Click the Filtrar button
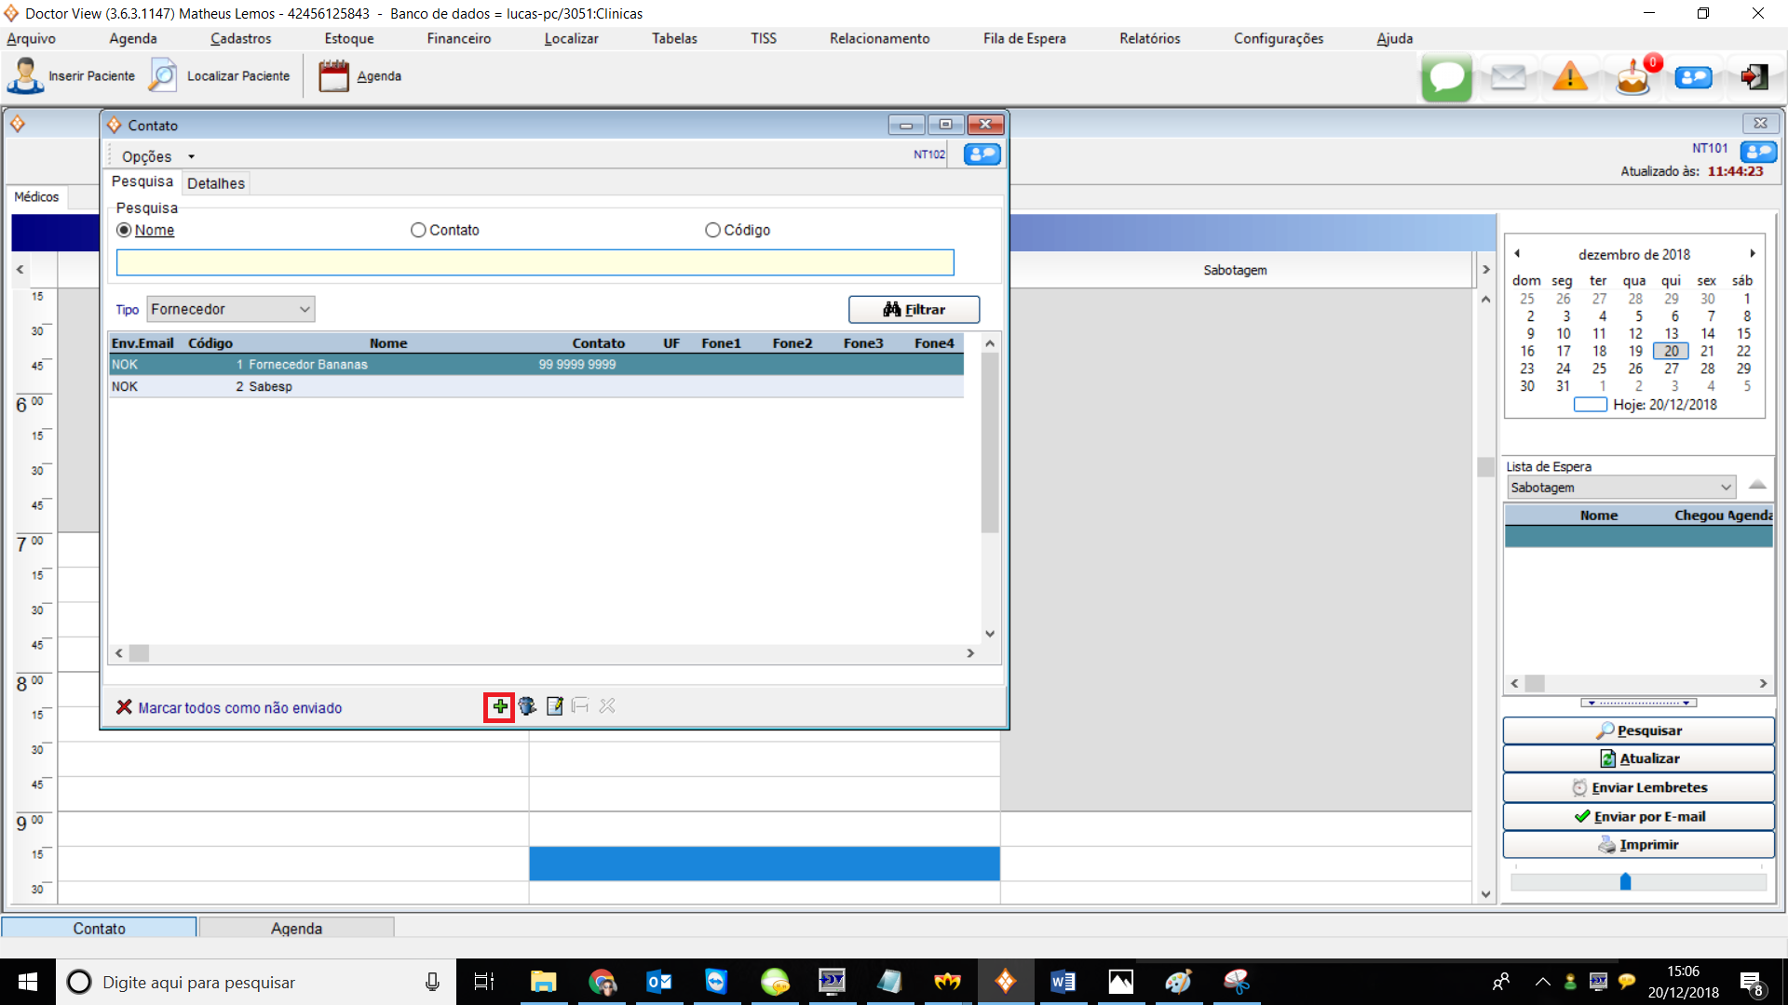The height and width of the screenshot is (1005, 1788). (914, 309)
